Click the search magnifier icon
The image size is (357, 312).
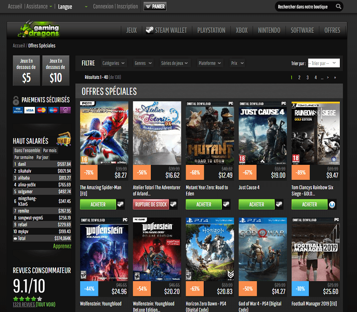[x=338, y=7]
